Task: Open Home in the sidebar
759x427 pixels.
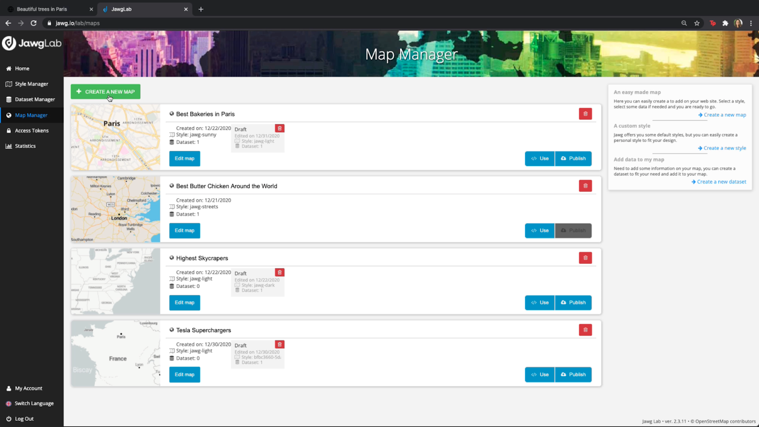Action: click(18, 68)
